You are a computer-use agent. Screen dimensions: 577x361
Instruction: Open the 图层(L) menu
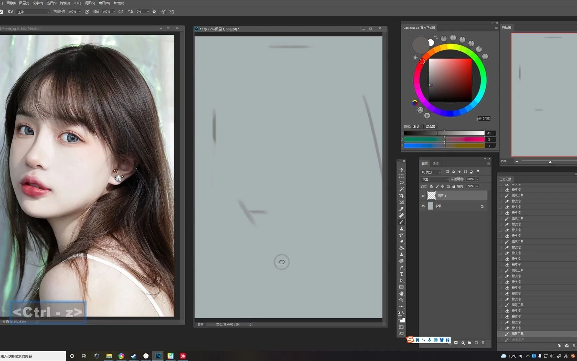(x=24, y=3)
